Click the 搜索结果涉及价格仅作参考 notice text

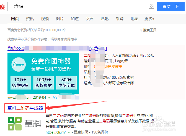(x=42, y=39)
